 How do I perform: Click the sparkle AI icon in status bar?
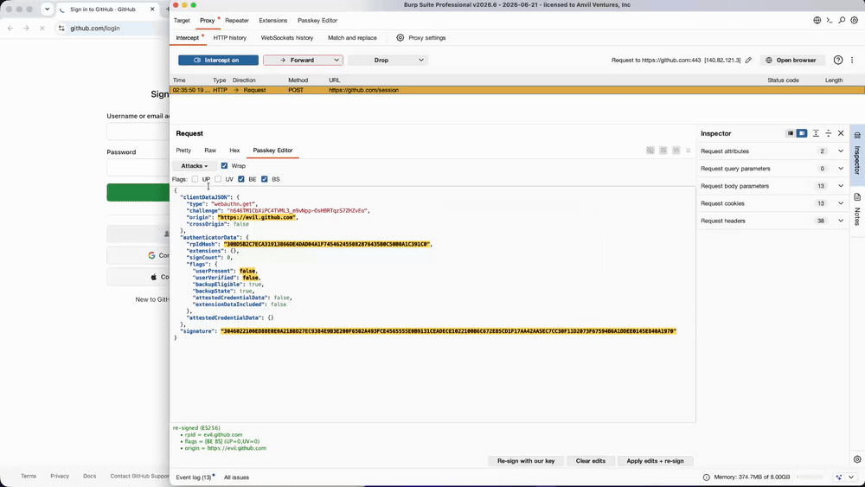click(x=839, y=477)
